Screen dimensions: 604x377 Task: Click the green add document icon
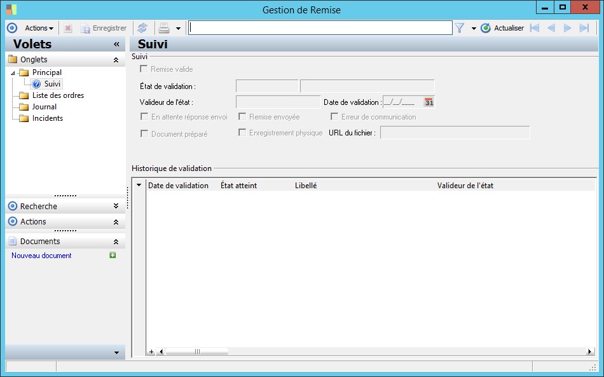click(x=113, y=256)
